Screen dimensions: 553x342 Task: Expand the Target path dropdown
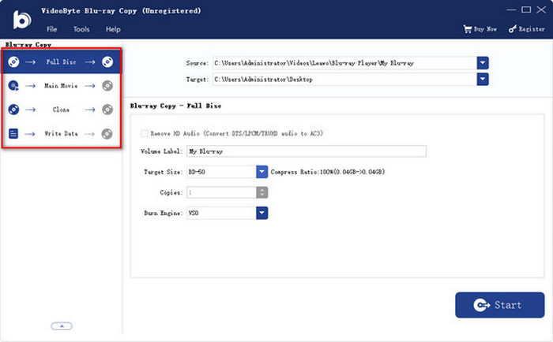[x=483, y=79]
